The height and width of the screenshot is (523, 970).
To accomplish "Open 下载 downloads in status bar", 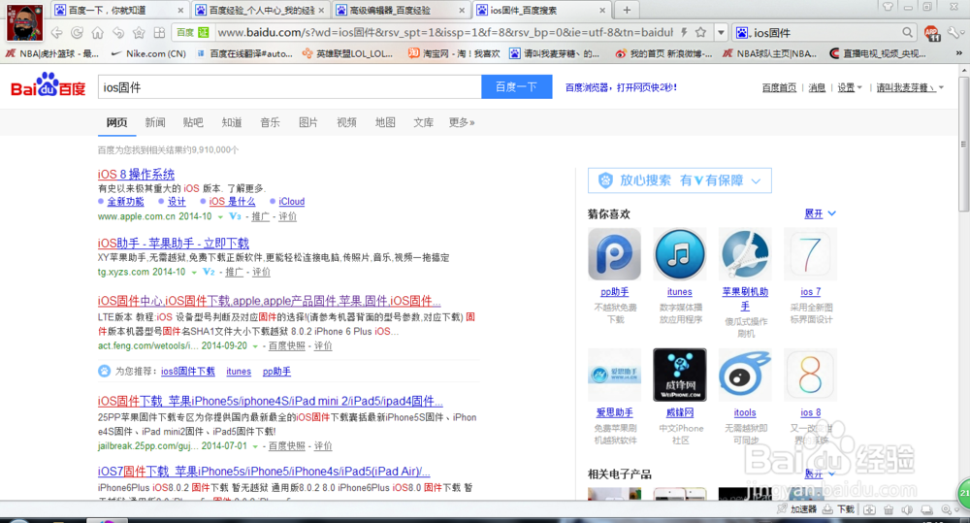I will pos(838,508).
